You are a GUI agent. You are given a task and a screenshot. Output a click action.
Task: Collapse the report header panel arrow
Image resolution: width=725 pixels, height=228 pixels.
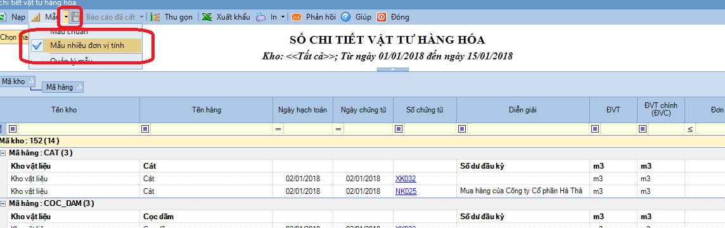[392, 69]
